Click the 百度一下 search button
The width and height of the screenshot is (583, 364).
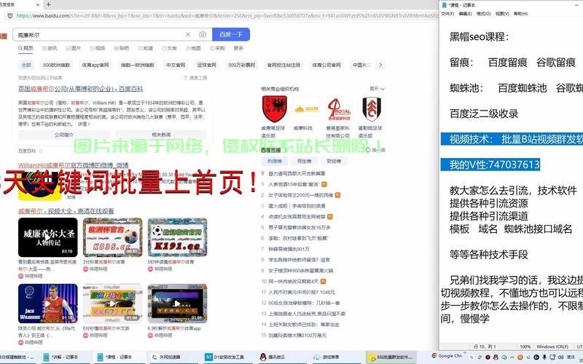(x=231, y=34)
